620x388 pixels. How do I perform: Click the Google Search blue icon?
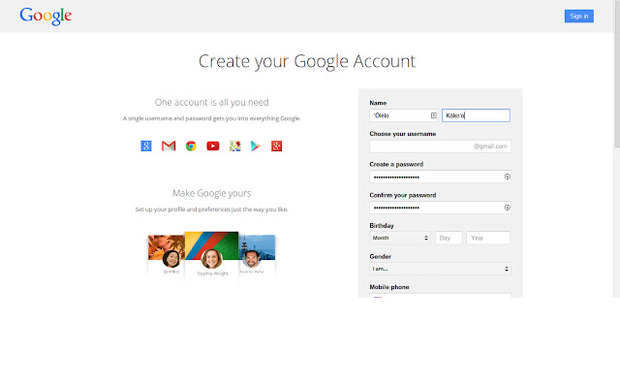click(146, 145)
